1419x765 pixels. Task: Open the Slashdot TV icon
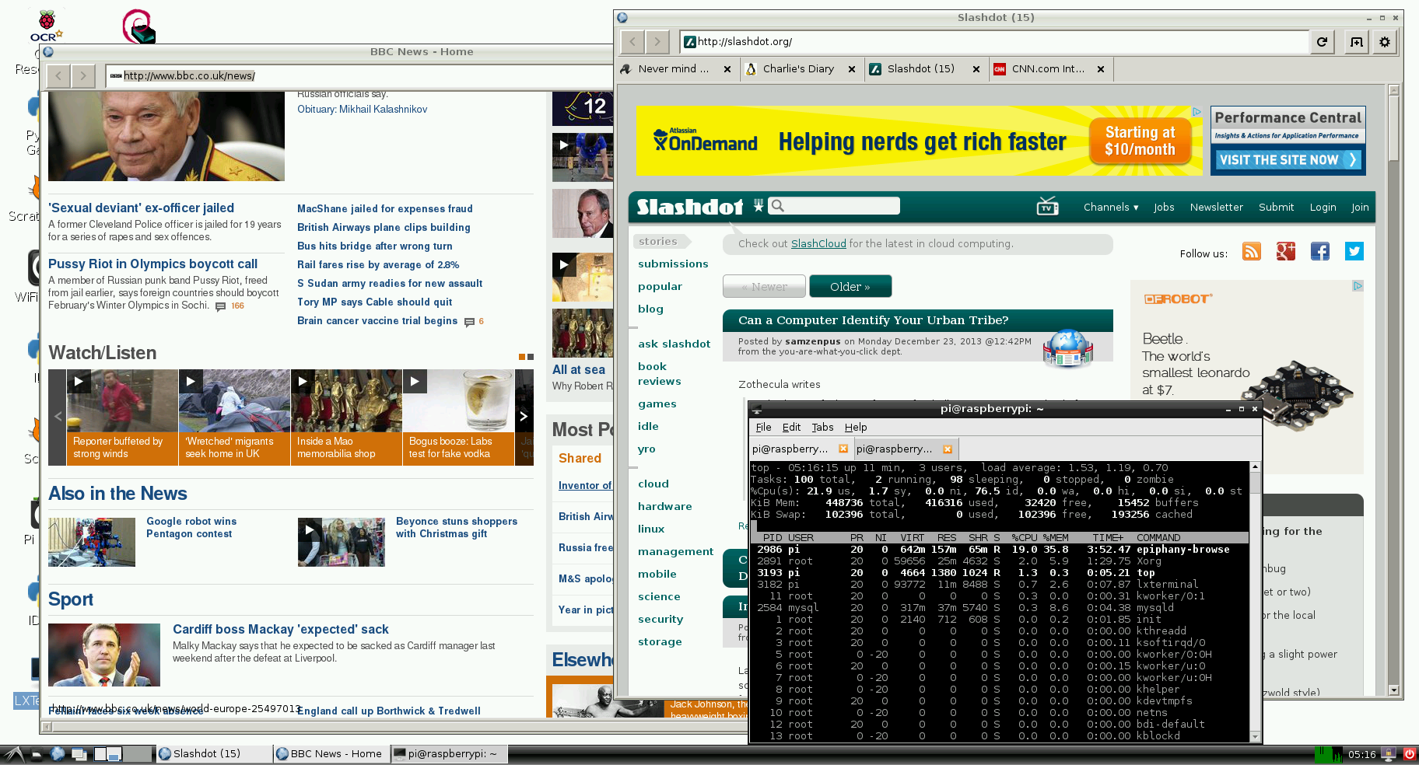(1047, 207)
